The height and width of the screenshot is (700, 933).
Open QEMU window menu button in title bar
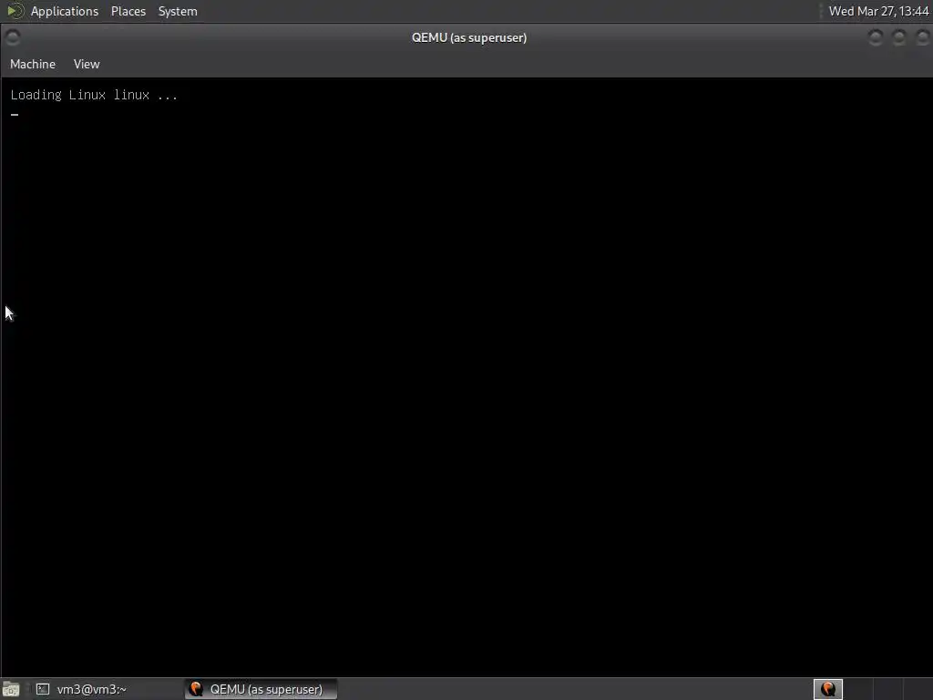pos(13,37)
